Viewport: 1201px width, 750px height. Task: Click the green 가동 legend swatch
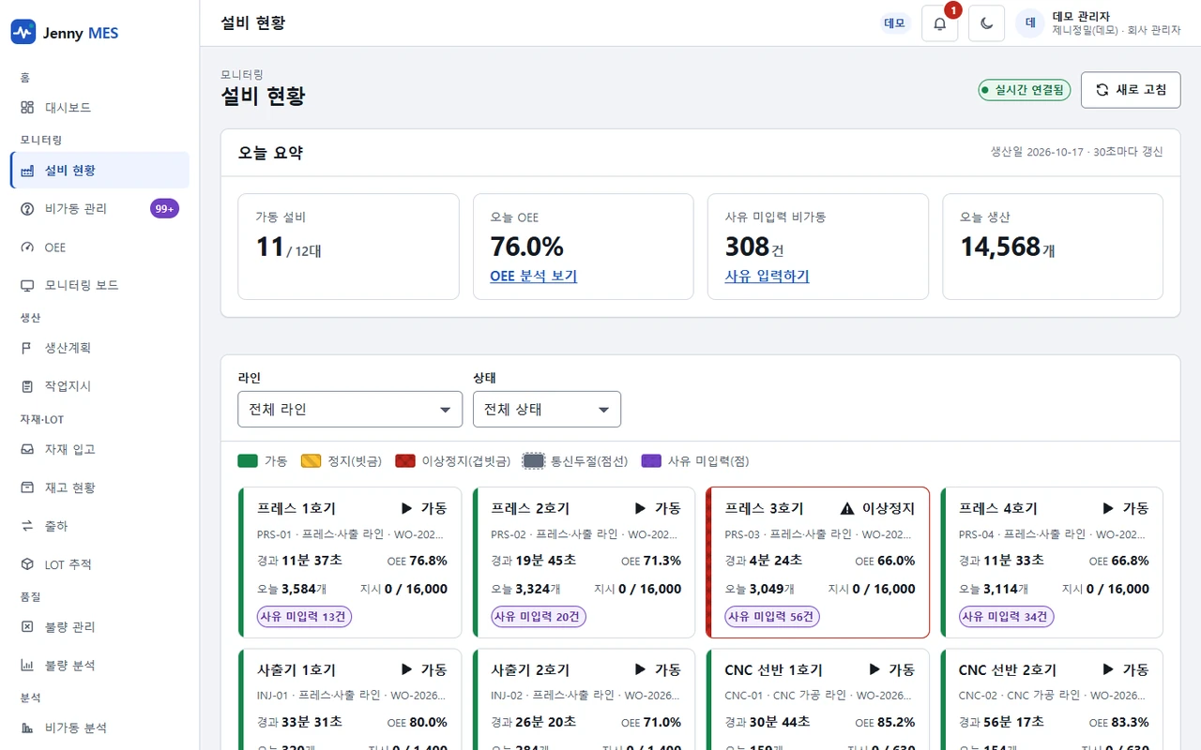[x=248, y=461]
